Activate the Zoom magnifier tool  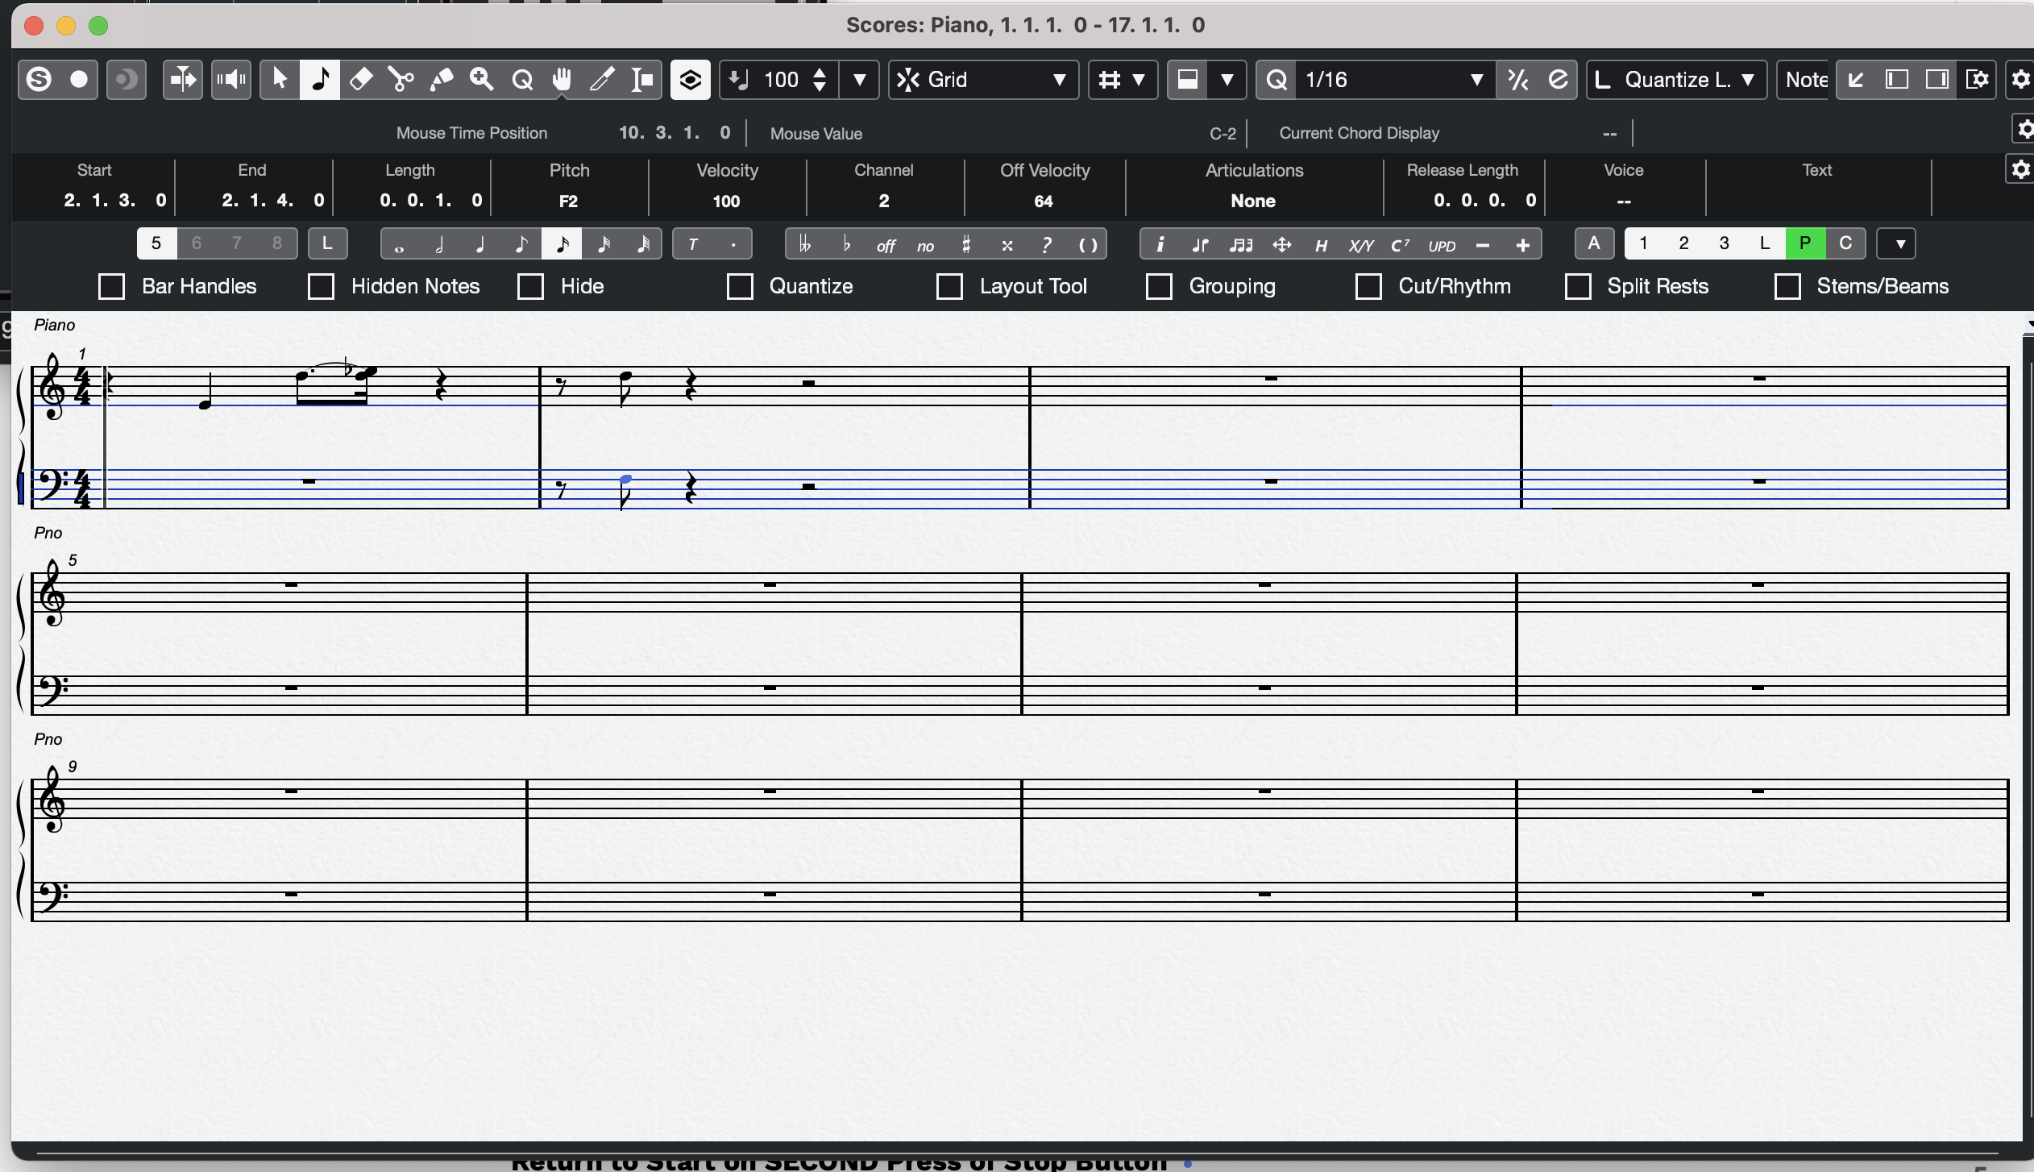482,79
